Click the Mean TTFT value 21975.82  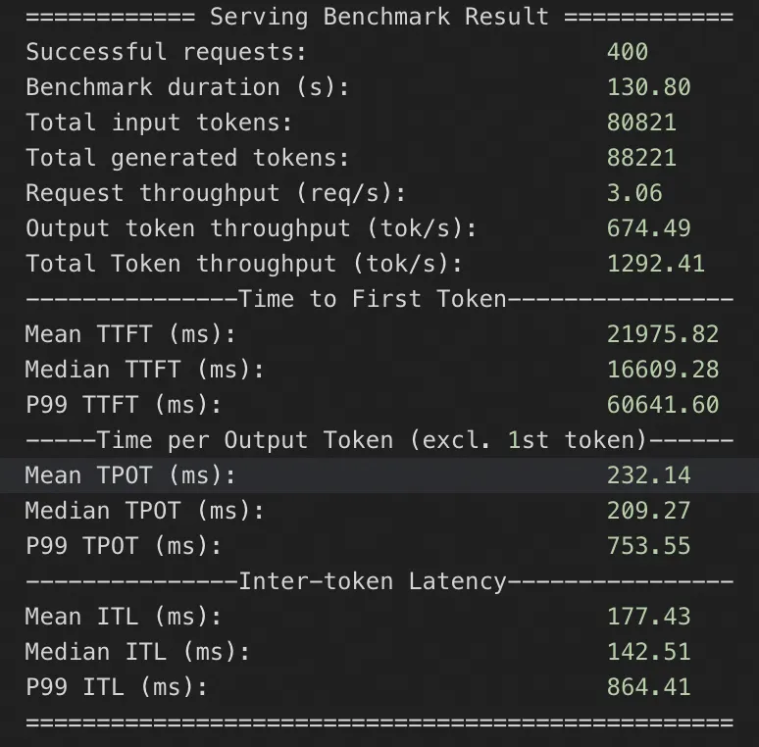(x=663, y=334)
